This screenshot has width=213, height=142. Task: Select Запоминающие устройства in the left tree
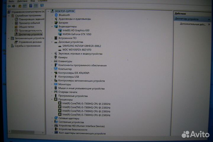[x=30, y=38]
